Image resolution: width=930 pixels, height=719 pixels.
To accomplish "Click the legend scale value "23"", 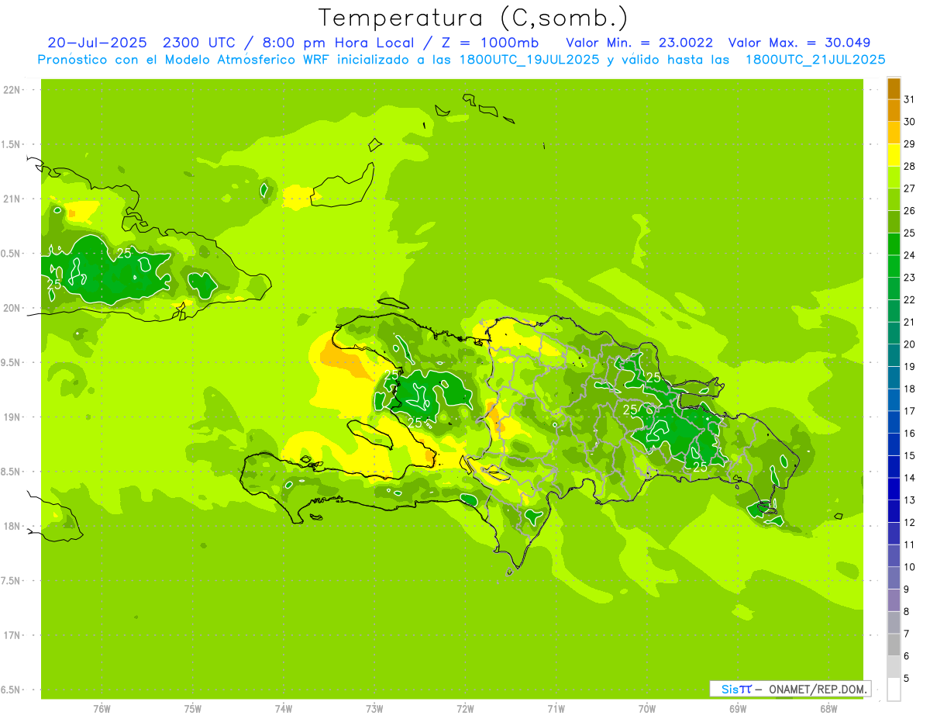I will tap(910, 278).
